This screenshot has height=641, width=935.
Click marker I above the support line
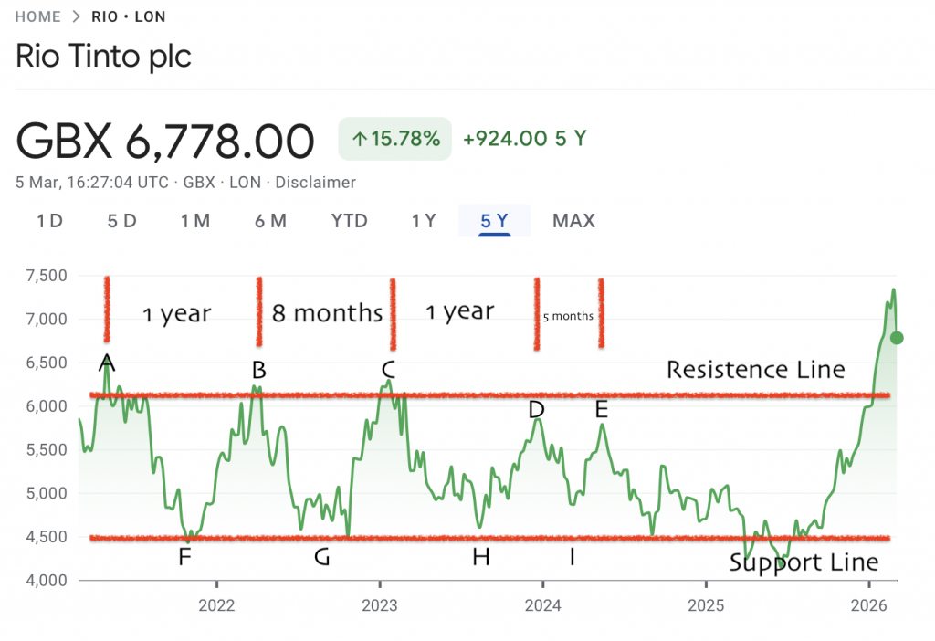click(x=572, y=557)
